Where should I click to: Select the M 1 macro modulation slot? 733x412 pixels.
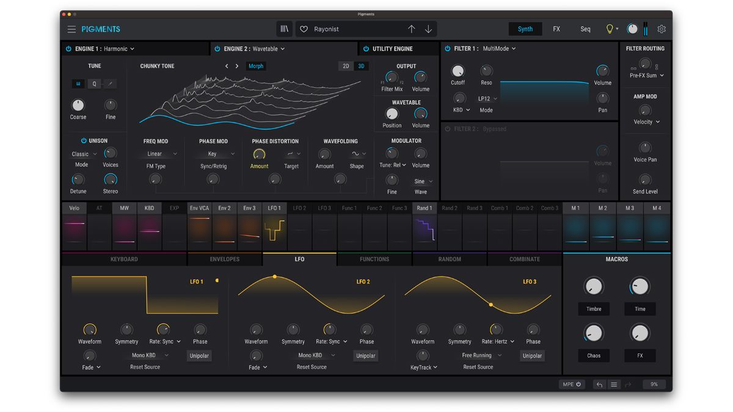[575, 226]
